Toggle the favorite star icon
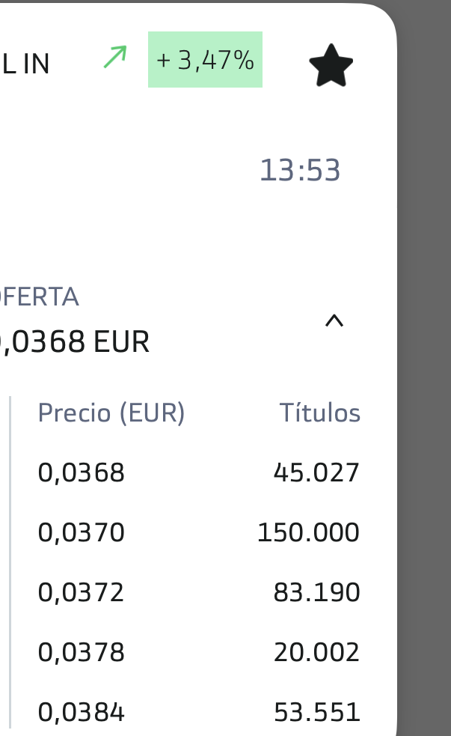 (331, 65)
